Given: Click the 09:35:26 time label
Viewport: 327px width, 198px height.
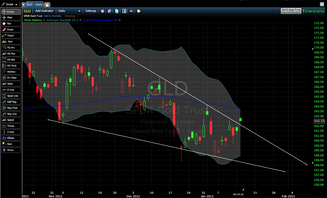Looking at the screenshot, I should pyautogui.click(x=238, y=194).
